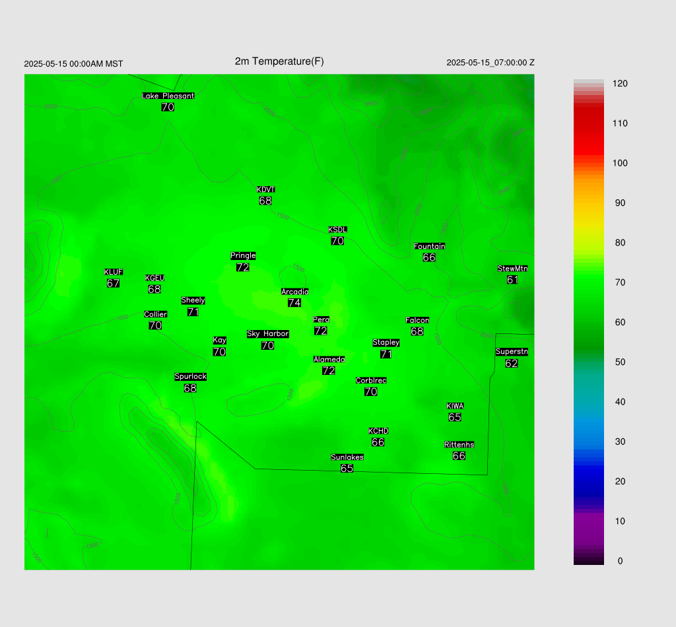Click the Arcadia station label

295,292
